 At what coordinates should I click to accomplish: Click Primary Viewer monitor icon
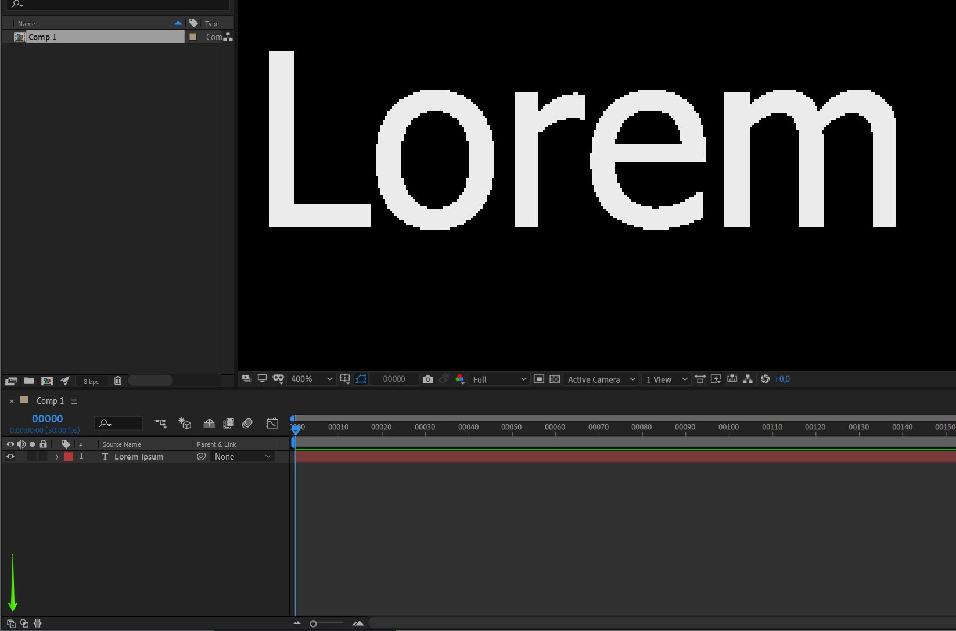pyautogui.click(x=263, y=378)
